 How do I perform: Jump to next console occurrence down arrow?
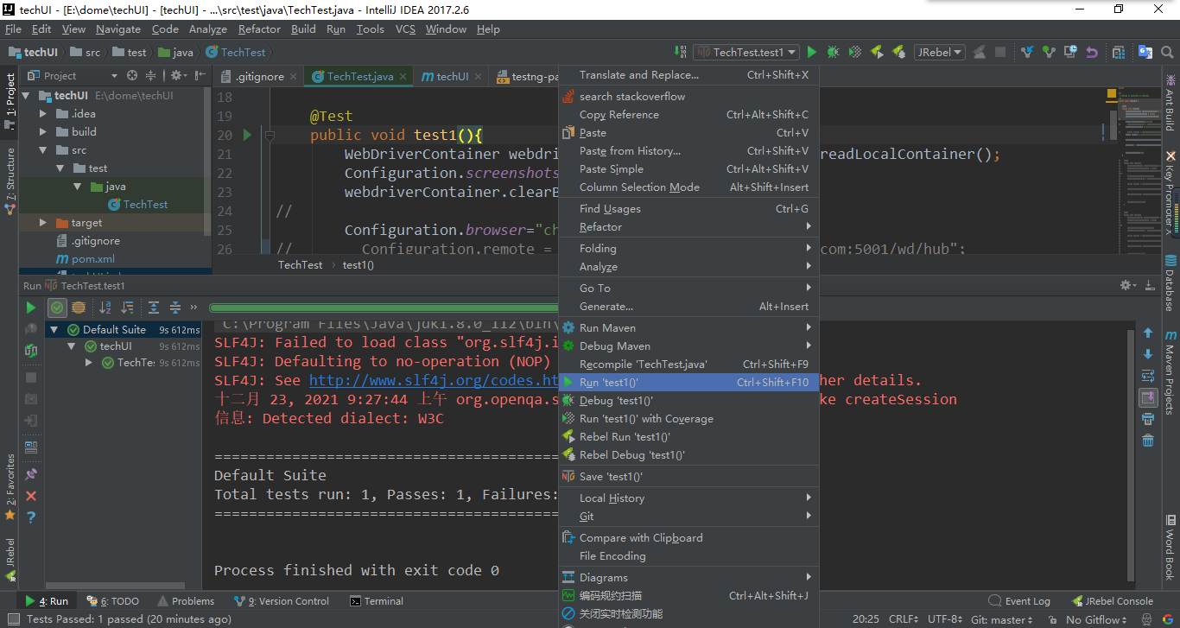click(1148, 354)
